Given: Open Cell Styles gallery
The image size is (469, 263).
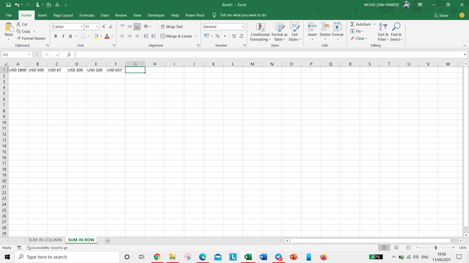Looking at the screenshot, I should 295,32.
